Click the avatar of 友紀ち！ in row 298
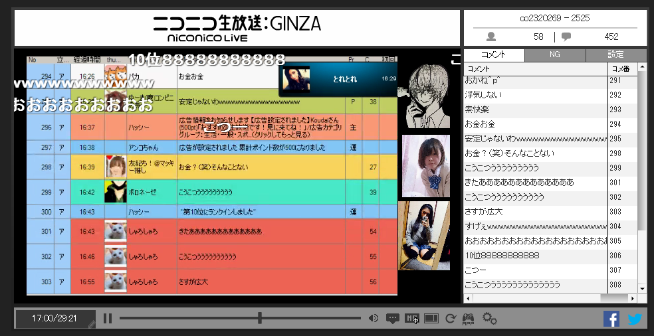The image size is (654, 336). coord(116,167)
